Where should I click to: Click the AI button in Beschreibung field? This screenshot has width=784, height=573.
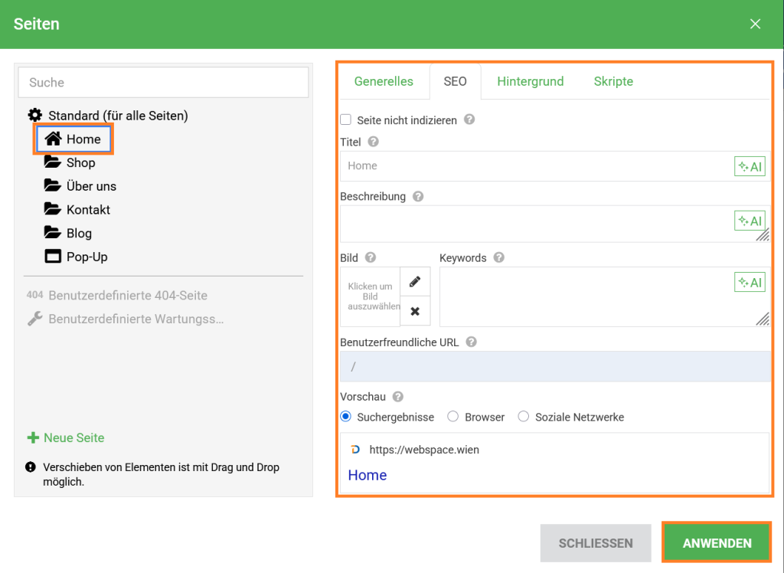750,221
